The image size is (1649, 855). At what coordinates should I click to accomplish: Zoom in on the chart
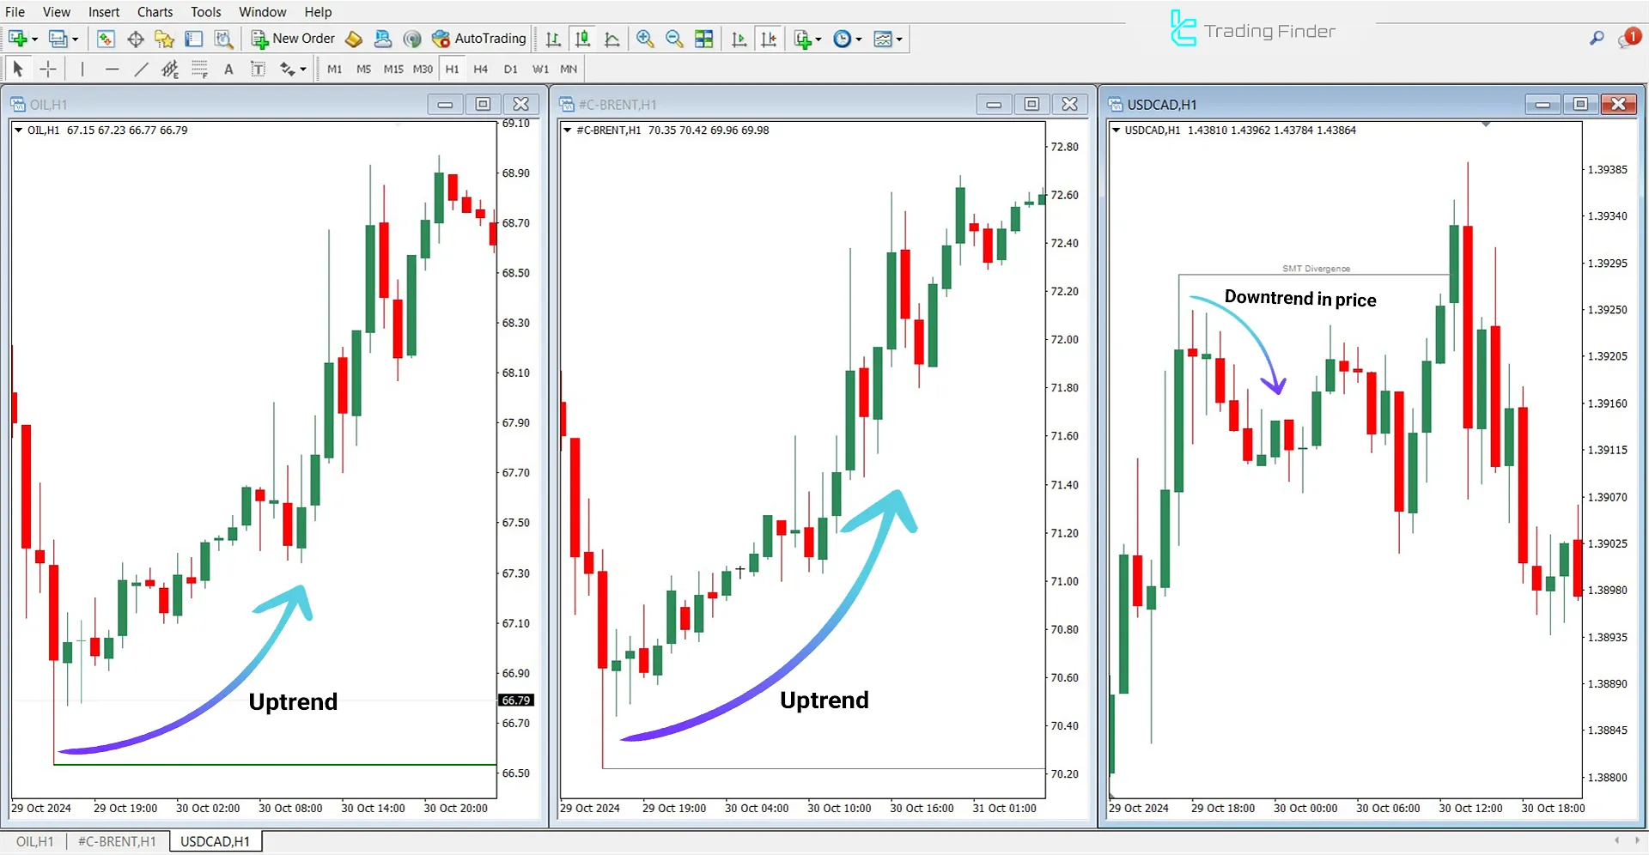[x=646, y=39]
